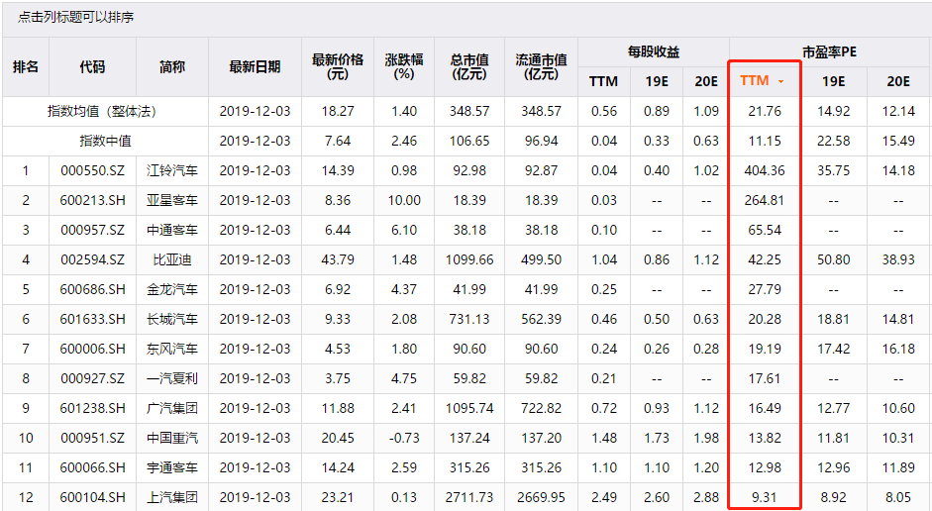The width and height of the screenshot is (932, 511).
Task: Click the 市盈率PE group header
Action: point(829,52)
